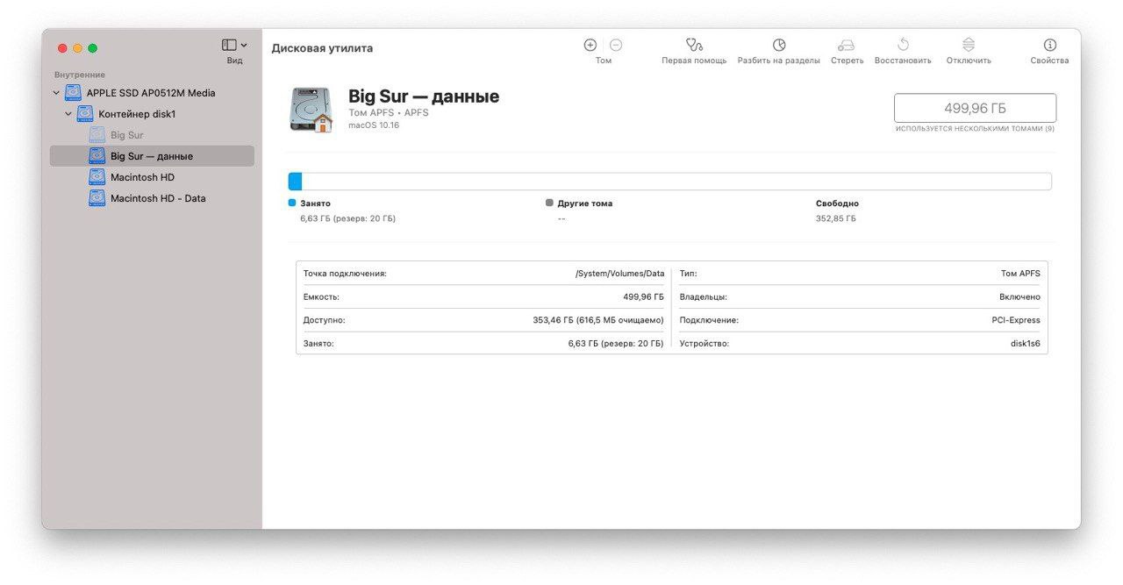Screen dimensions: 1123x585
Task: Click the 353,46 ГБ available value
Action: [598, 320]
